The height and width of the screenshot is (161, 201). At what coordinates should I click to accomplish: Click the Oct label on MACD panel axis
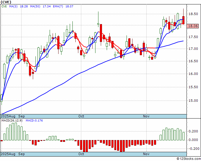pyautogui.click(x=81, y=154)
